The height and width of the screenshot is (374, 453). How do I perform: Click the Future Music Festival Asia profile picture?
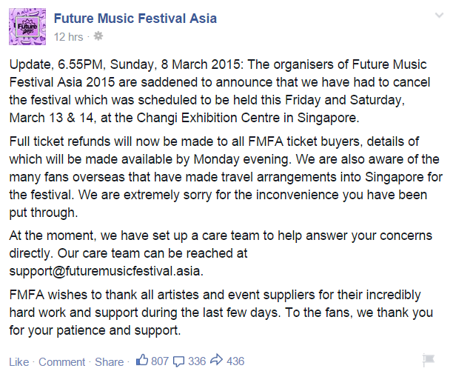[27, 27]
